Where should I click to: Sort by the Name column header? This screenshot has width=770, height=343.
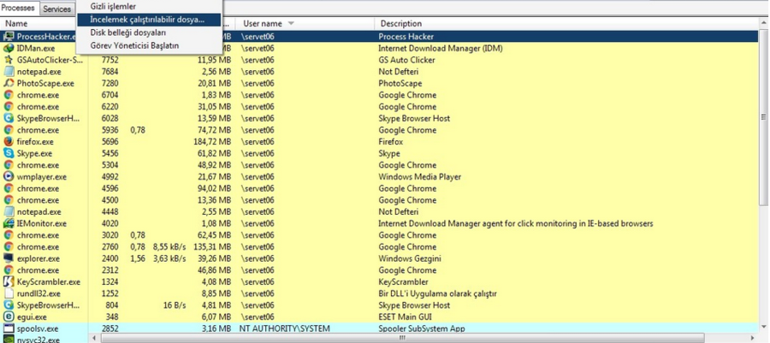[16, 23]
